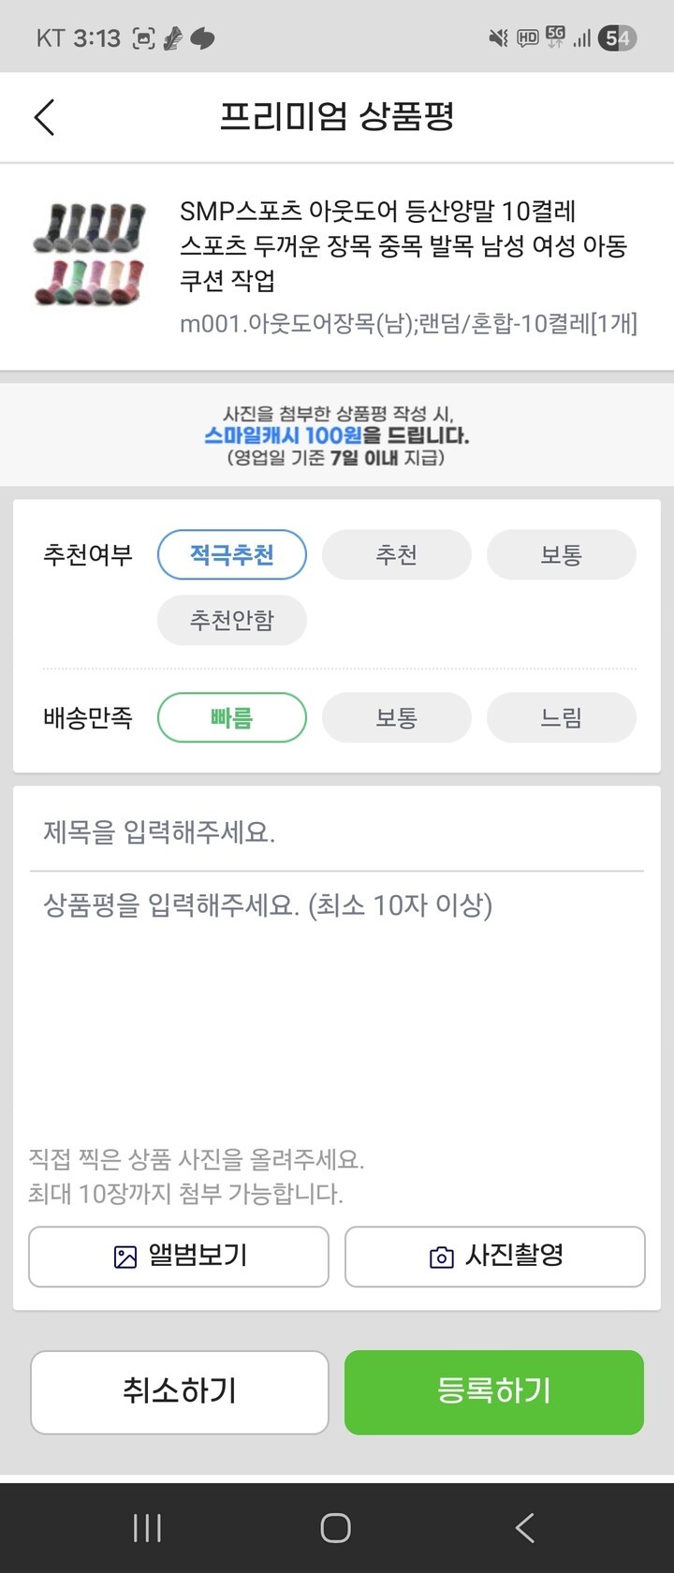
Task: Select 추천 recommendation option
Action: click(396, 555)
